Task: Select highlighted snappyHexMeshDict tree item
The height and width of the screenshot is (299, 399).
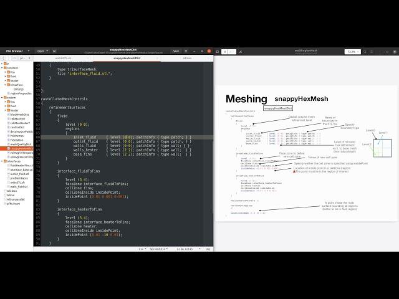Action: tap(17, 148)
